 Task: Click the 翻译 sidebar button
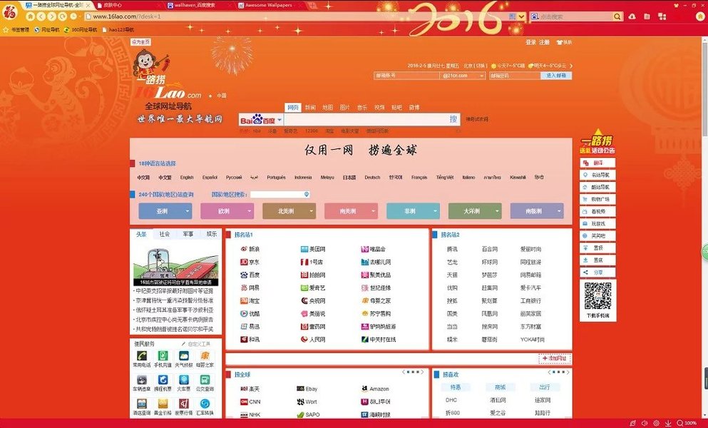(x=597, y=163)
